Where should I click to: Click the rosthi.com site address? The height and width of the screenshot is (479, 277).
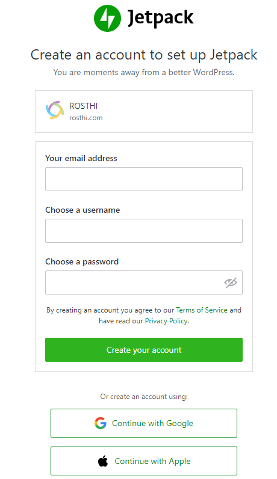(x=86, y=118)
